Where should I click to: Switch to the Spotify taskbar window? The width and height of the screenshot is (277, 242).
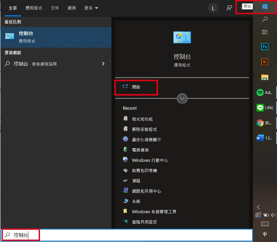265,92
